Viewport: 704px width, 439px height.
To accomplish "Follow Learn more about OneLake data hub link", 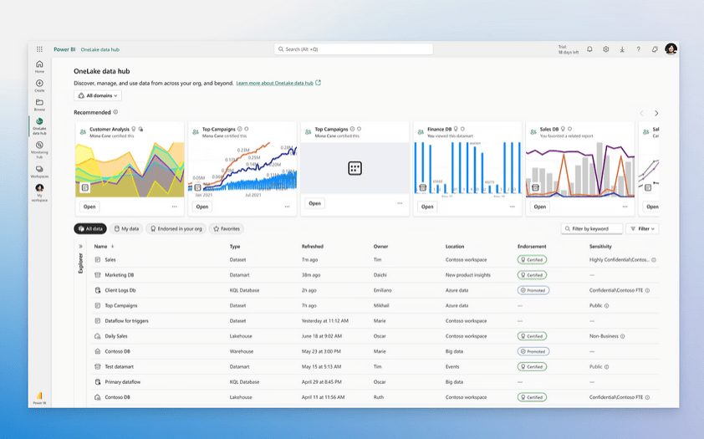I will coord(274,84).
